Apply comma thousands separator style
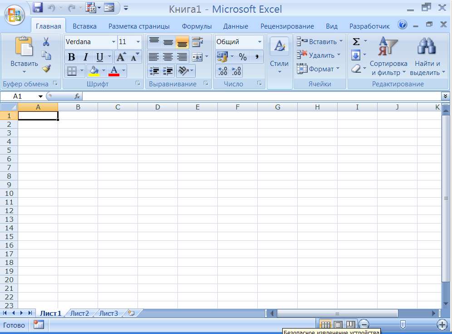The width and height of the screenshot is (452, 334). coord(256,57)
